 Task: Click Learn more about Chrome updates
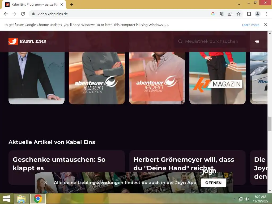pos(250,25)
